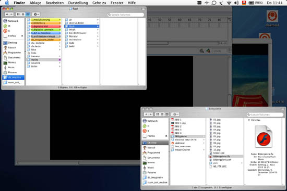Expand the todo folder arrow
The width and height of the screenshot is (287, 191).
click(x=98, y=43)
